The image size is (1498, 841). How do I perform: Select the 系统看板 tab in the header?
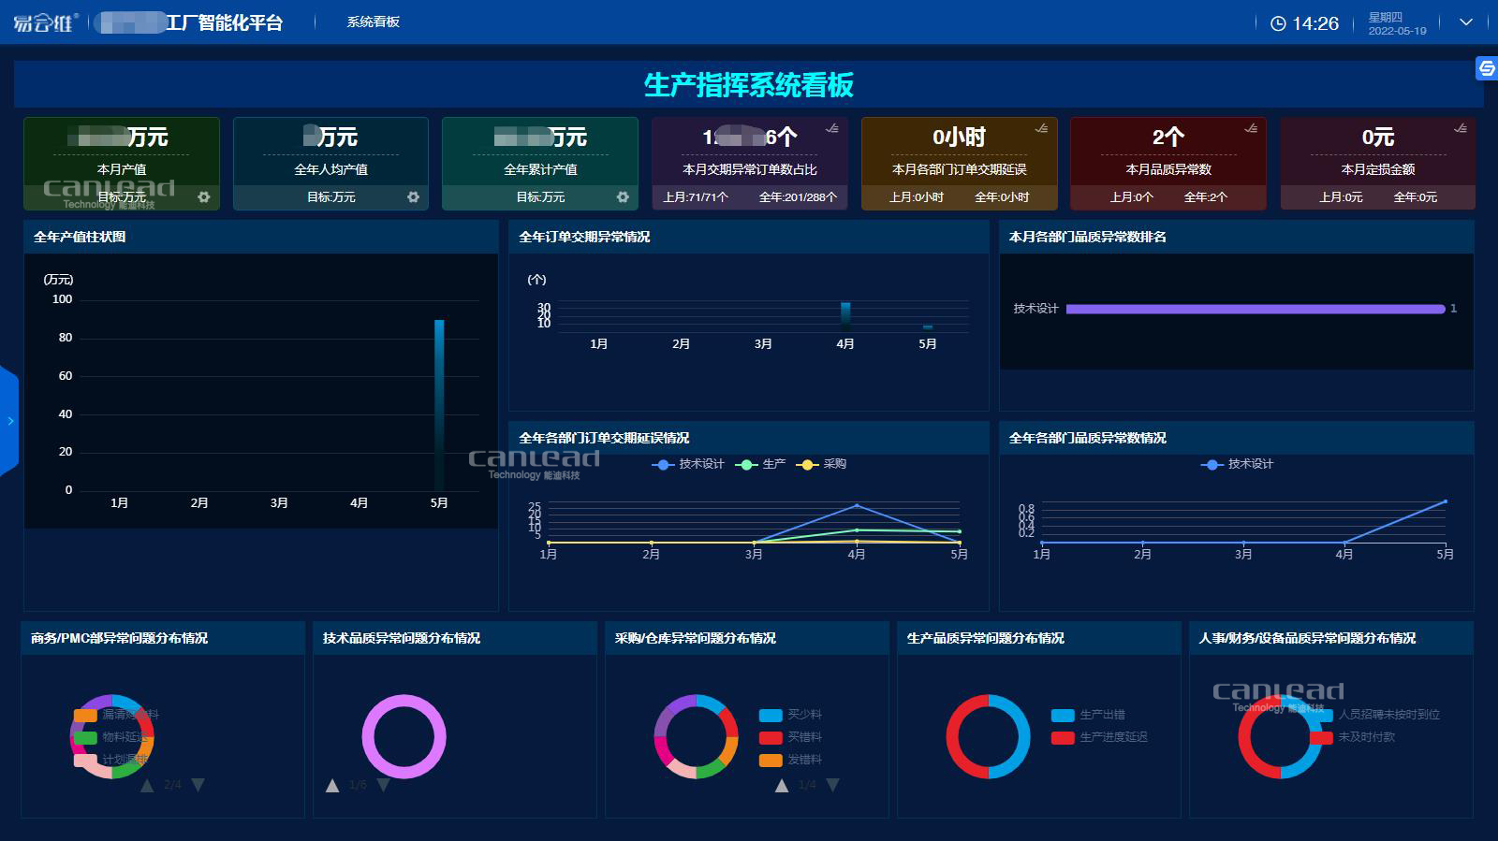coord(373,22)
